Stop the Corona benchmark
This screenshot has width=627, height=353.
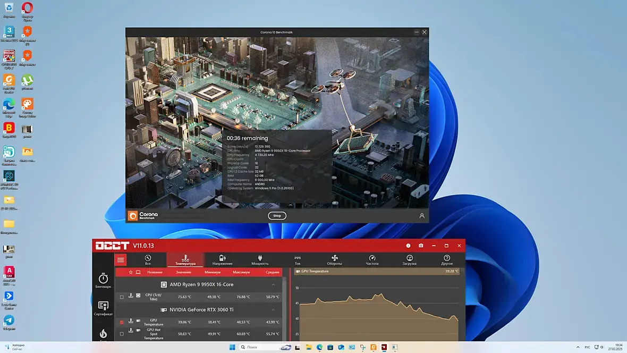[x=277, y=216]
